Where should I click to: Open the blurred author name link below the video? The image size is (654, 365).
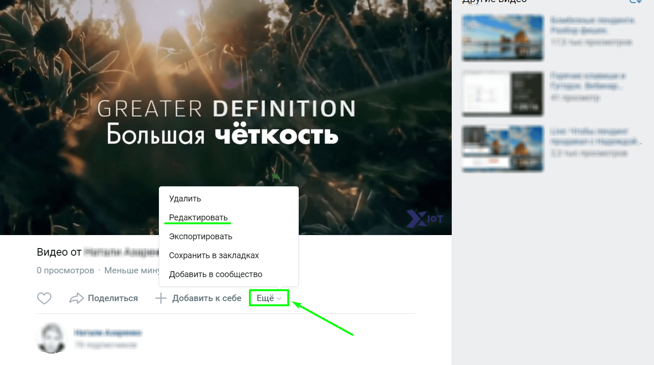coord(108,333)
